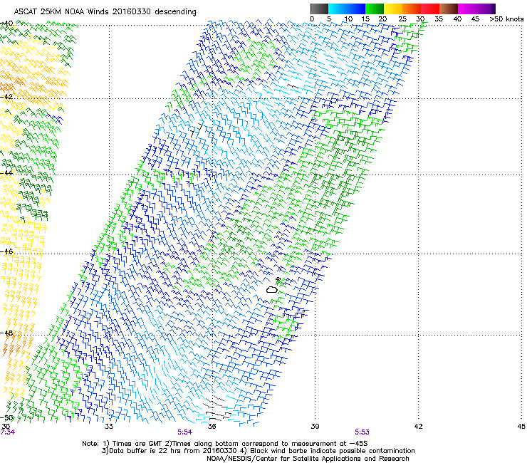This screenshot has height=463, width=527.
Task: Click the purple '7:34' swath time label
Action: click(x=7, y=432)
